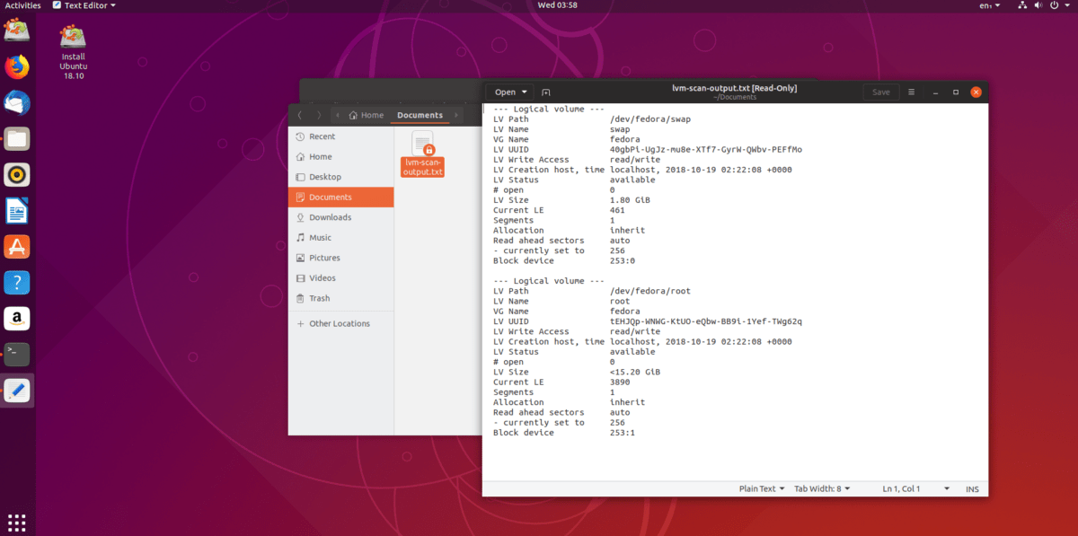1078x536 pixels.
Task: Show all applications via grid icon
Action: [16, 522]
